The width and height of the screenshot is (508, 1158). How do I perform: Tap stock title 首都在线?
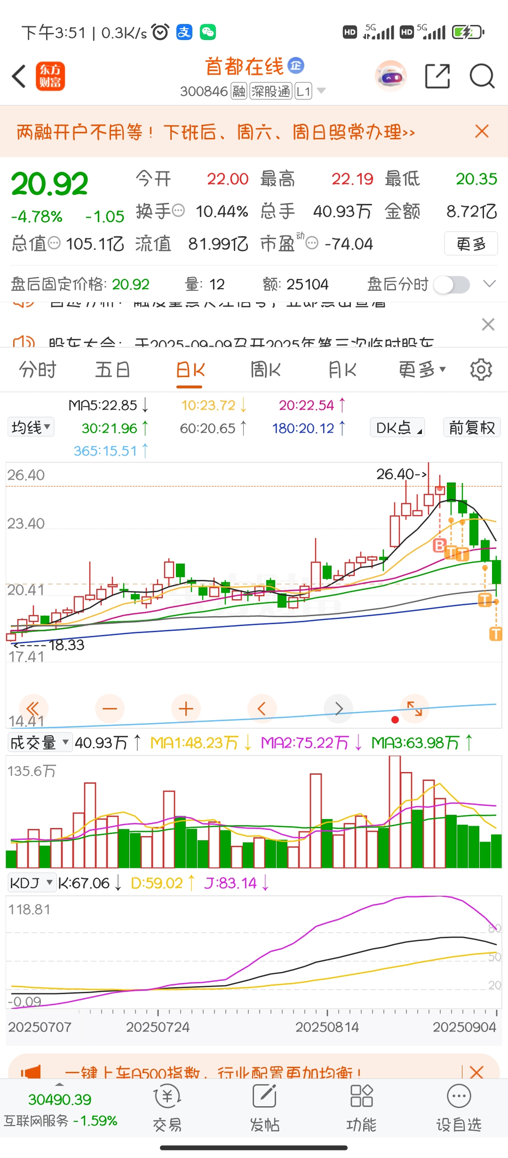(x=244, y=66)
